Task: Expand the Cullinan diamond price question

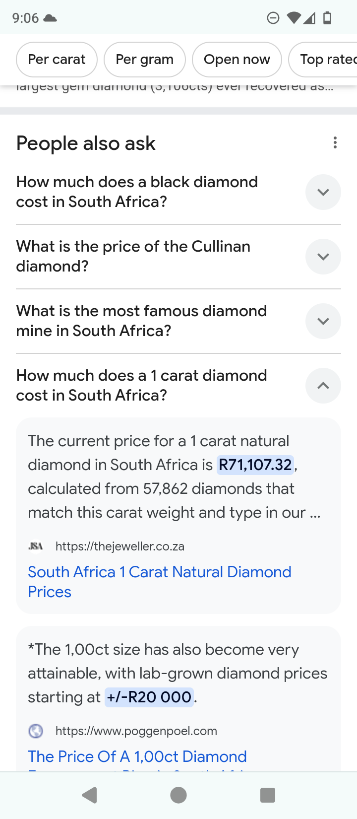Action: (323, 257)
